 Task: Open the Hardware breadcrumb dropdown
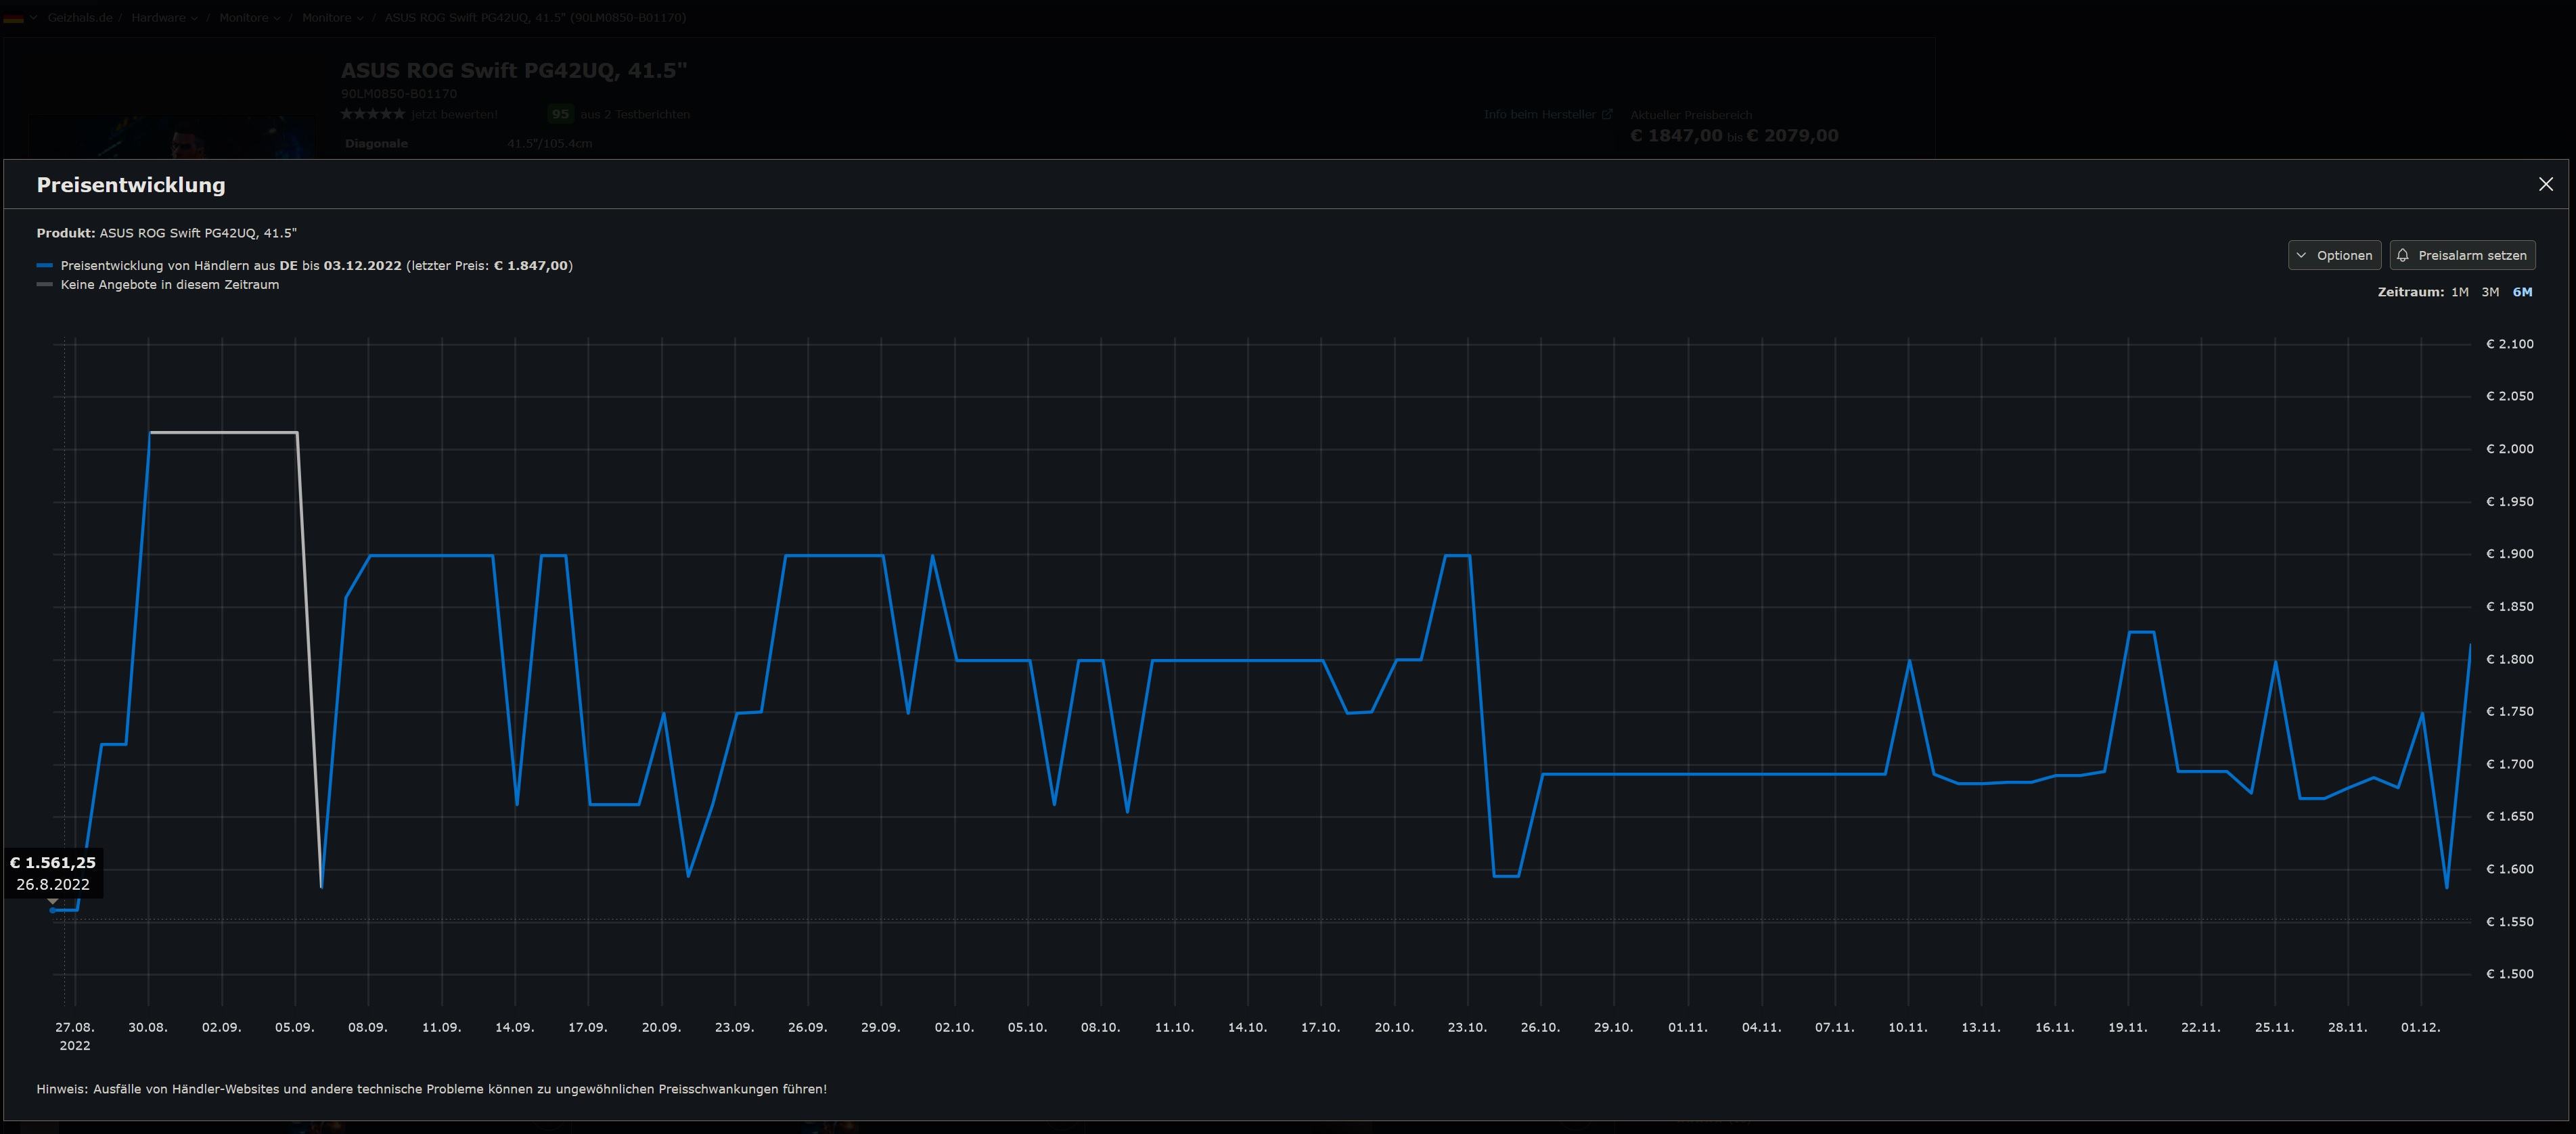click(x=164, y=18)
